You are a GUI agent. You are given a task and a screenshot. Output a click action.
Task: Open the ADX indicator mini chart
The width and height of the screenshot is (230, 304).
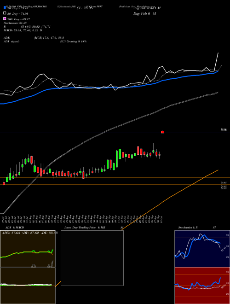28,249
